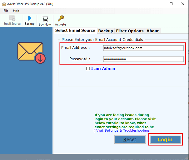Minimize the Advik Office 365 Backup window
Viewport: 189px width, 160px height.
pos(160,4)
